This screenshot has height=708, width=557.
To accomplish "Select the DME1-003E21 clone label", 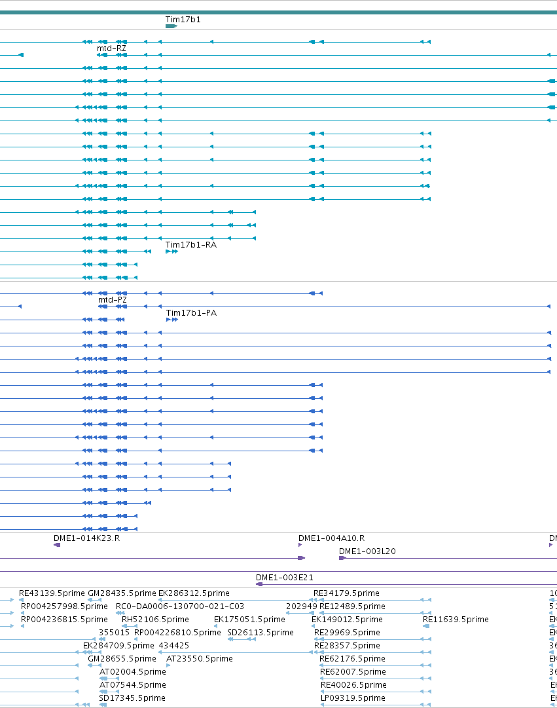I will (x=284, y=578).
